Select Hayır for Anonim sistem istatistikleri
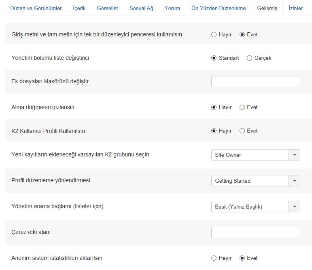The height and width of the screenshot is (270, 312). [x=214, y=258]
